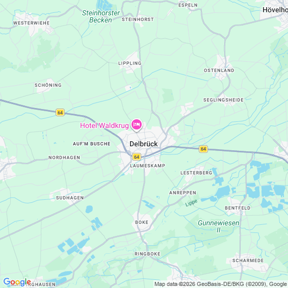Viewport: 288px width, 288px height.
Task: Click the Scharmede village label
Action: coord(248,260)
